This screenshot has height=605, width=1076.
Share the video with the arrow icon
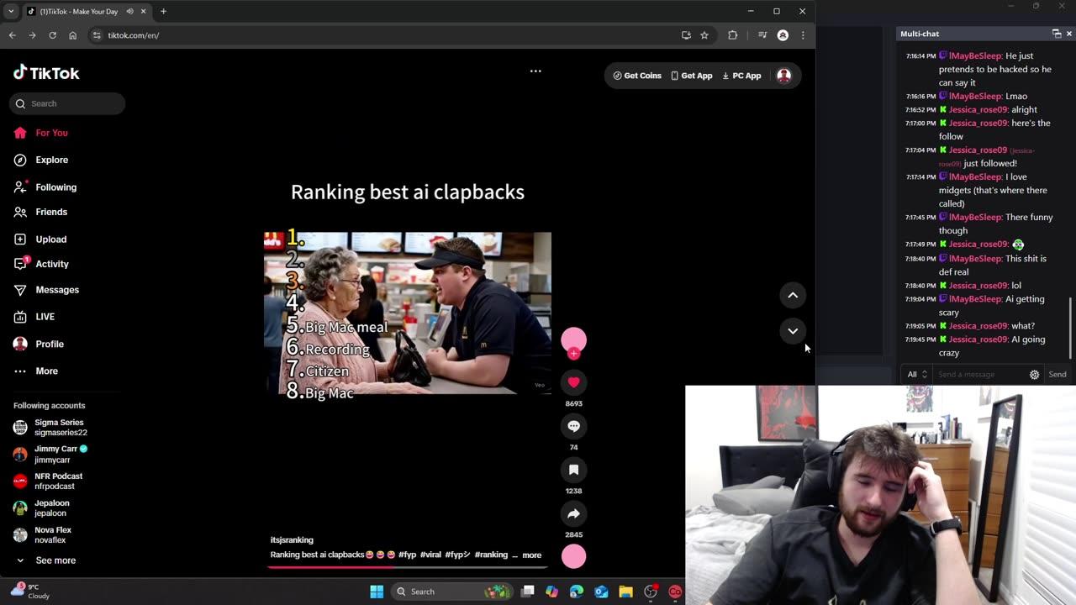573,513
